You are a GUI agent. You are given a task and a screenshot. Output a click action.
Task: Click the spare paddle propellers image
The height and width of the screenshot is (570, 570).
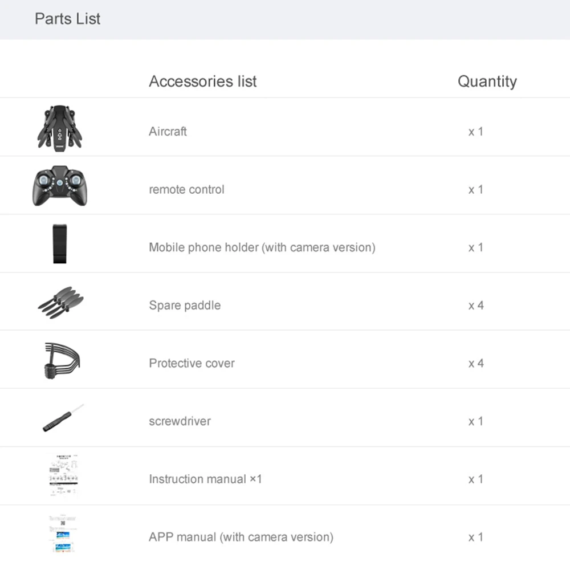click(x=60, y=302)
